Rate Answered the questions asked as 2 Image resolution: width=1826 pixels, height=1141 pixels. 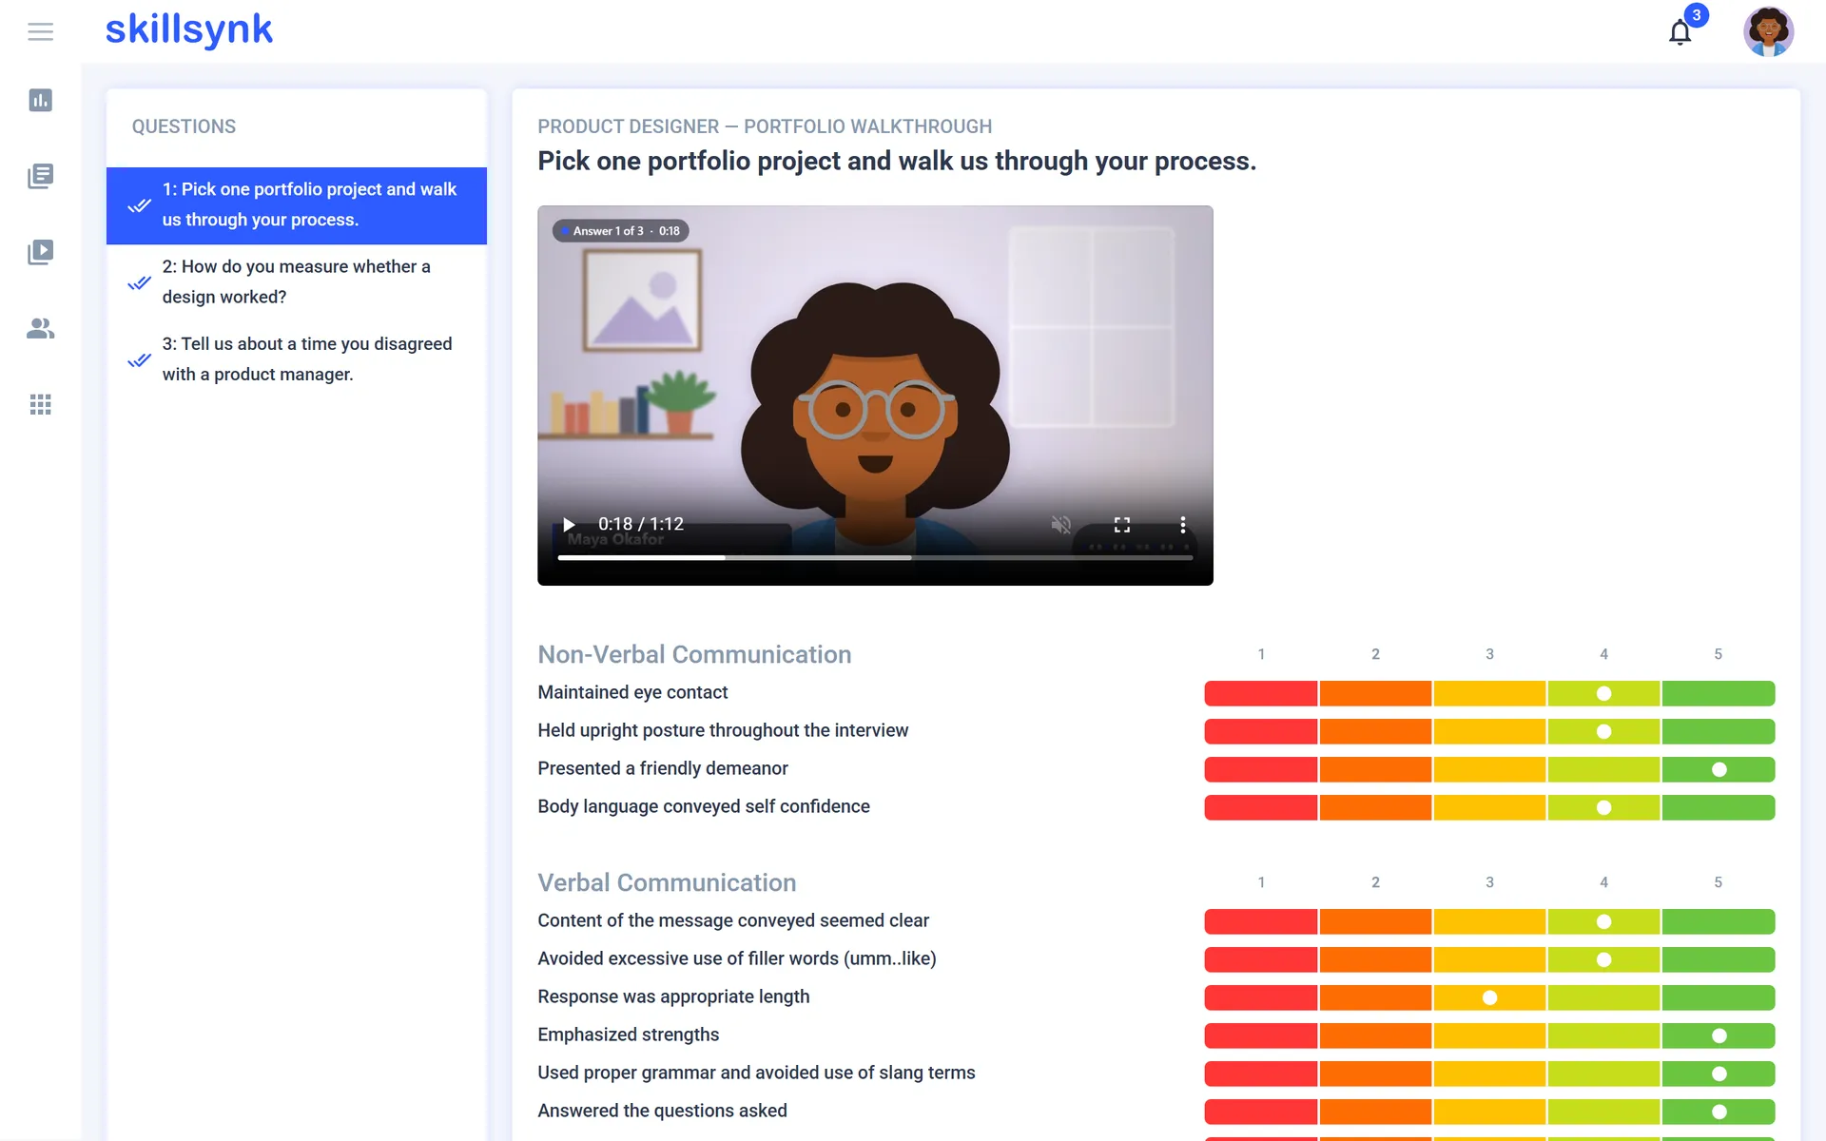(1375, 1112)
